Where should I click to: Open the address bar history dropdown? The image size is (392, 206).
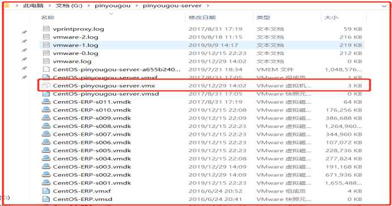click(384, 6)
